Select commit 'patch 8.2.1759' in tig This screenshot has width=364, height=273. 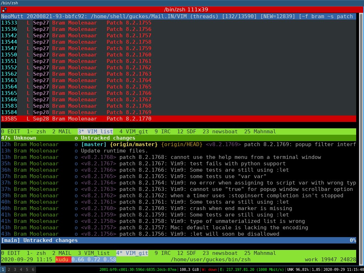click(x=178, y=215)
